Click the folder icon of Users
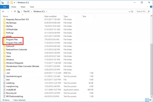 pos(4,56)
